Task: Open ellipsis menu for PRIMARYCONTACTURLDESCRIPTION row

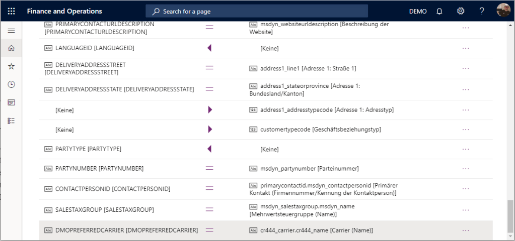Action: click(x=465, y=28)
